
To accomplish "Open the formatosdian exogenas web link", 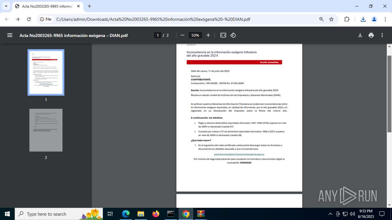I will coord(239,154).
